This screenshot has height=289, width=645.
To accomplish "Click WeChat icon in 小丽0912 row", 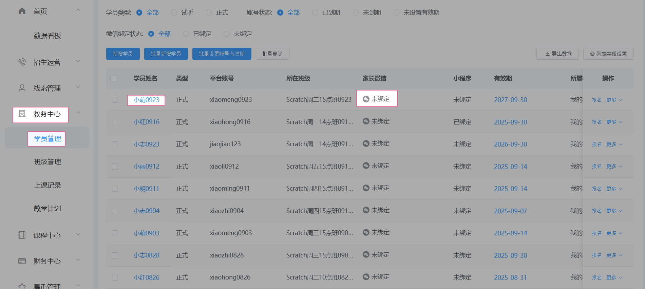I will tap(366, 166).
